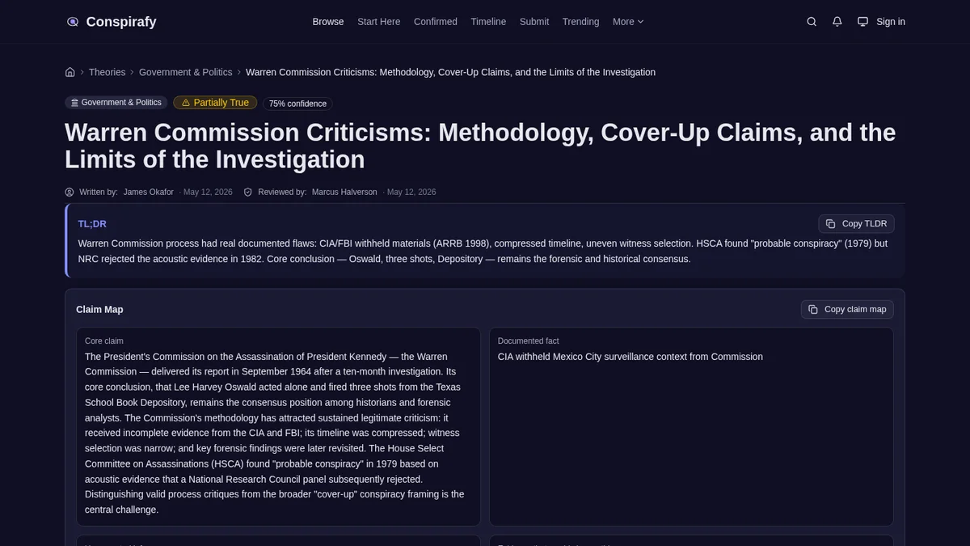This screenshot has height=546, width=970.
Task: Click the warning icon on Partially True badge
Action: pyautogui.click(x=186, y=103)
